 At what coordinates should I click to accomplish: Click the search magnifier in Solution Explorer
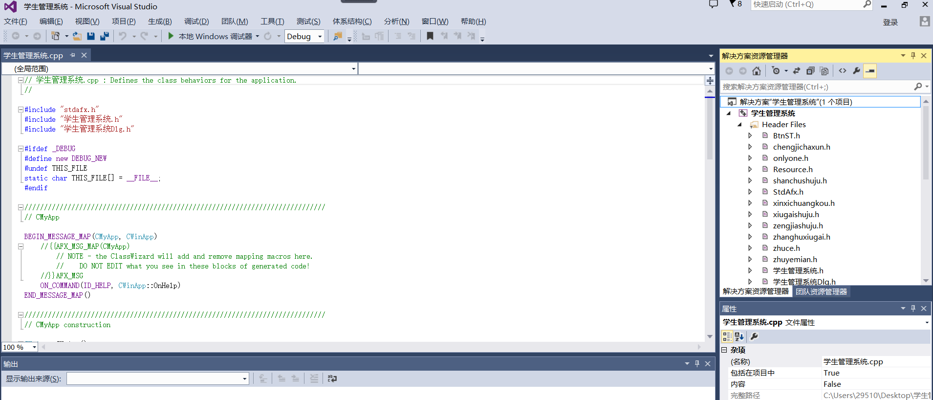click(918, 87)
